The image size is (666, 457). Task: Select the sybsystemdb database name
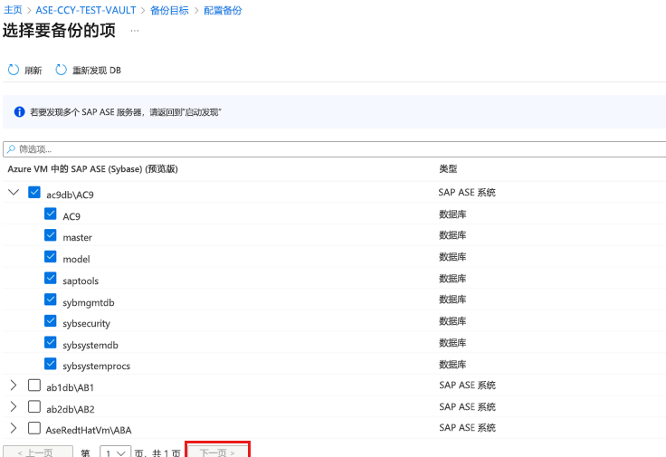(x=90, y=346)
